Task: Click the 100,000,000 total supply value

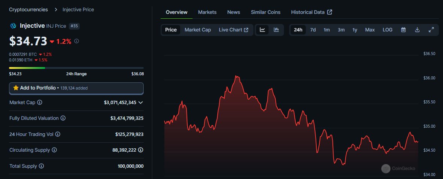Action: (130, 166)
